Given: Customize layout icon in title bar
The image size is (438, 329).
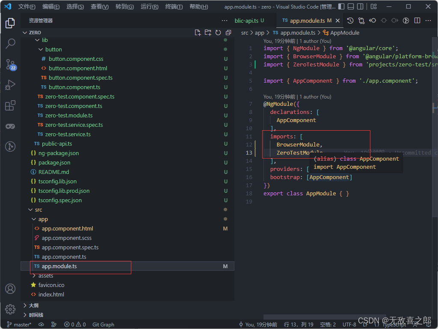Looking at the screenshot, I should click(x=374, y=6).
